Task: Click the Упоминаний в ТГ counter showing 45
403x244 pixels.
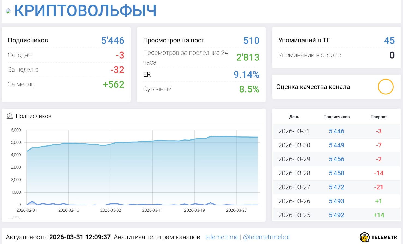Action: pyautogui.click(x=390, y=40)
